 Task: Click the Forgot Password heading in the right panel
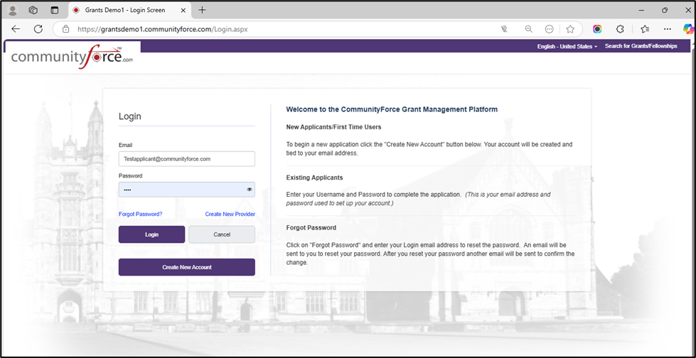pyautogui.click(x=311, y=227)
